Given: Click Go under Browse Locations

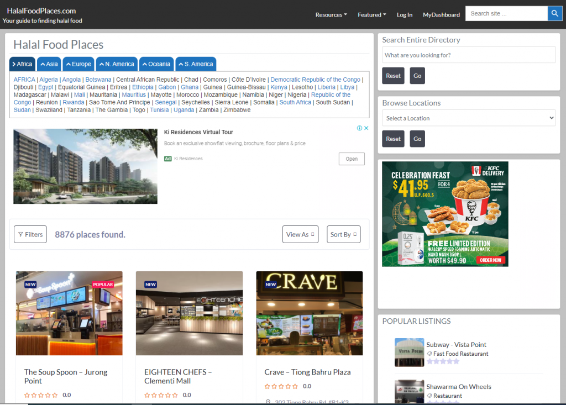Looking at the screenshot, I should (417, 139).
